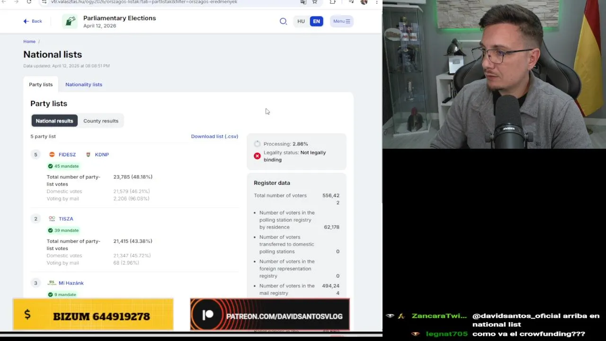Screen dimensions: 606x341
Task: Open the Menu hamburger button
Action: coord(341,21)
